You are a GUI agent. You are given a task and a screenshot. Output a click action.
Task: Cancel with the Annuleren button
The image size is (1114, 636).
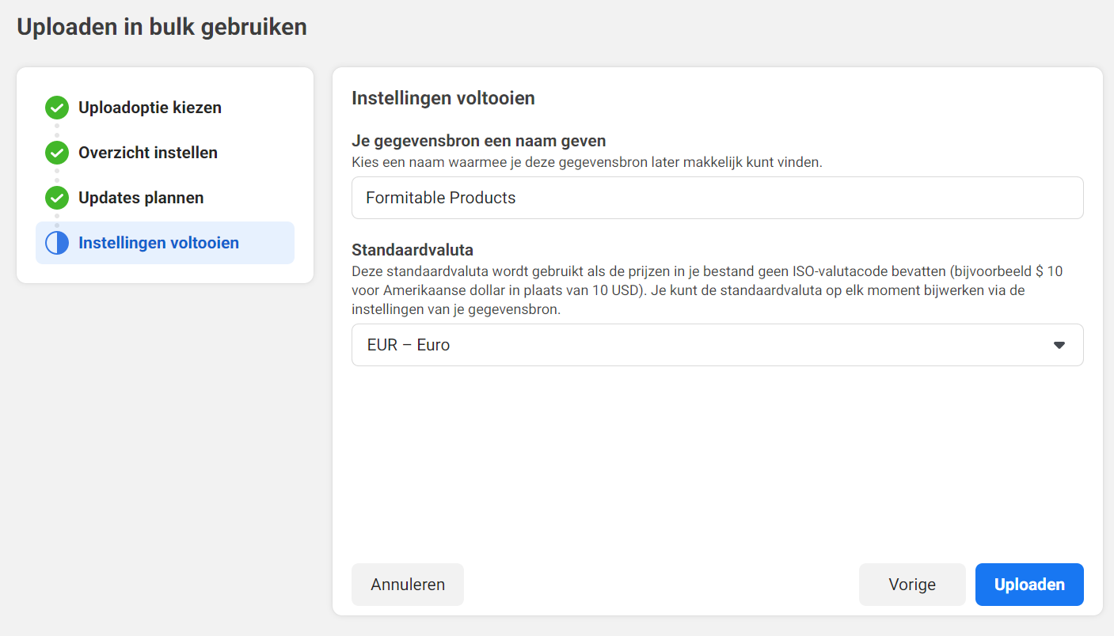point(408,585)
